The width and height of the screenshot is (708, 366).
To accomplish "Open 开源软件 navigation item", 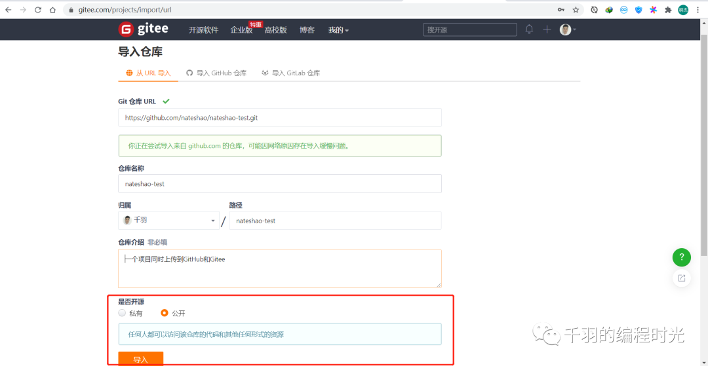I will (203, 30).
